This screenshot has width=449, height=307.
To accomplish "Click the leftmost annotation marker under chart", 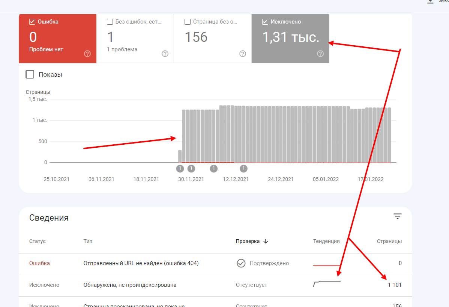I will tap(180, 169).
